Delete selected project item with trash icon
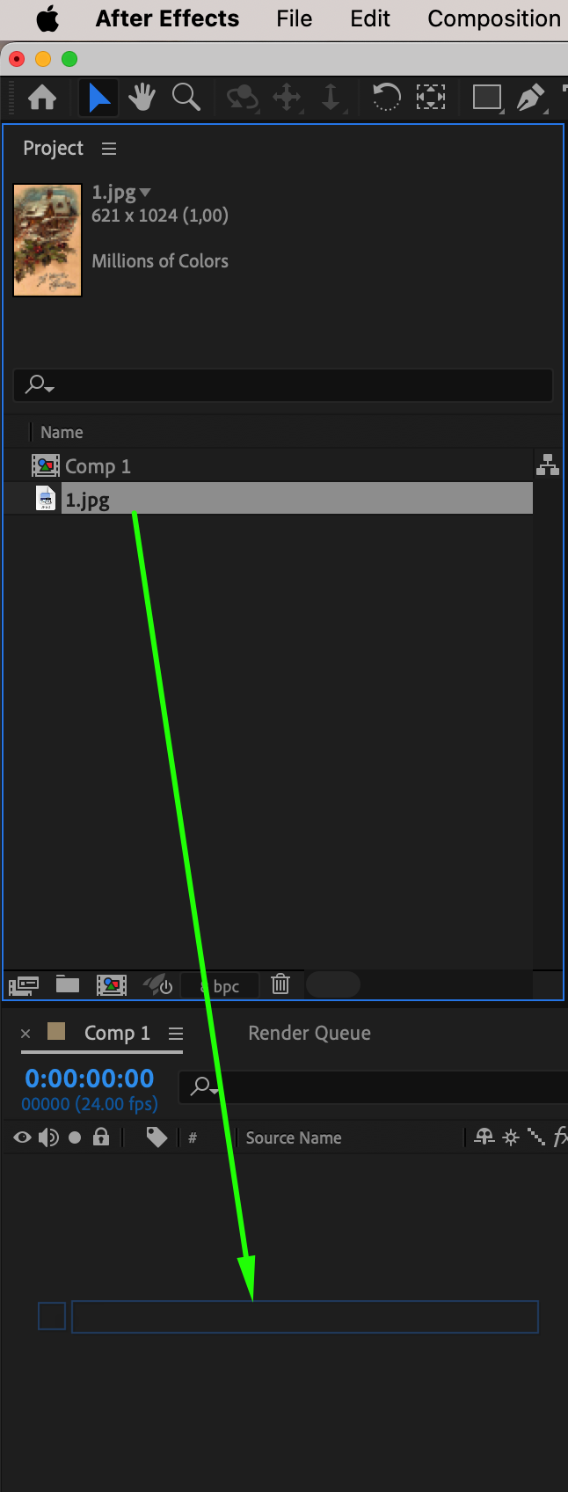 280,984
